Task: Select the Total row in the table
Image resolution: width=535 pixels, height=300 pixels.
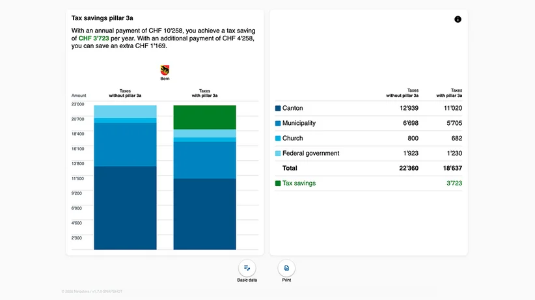Action: [368, 169]
